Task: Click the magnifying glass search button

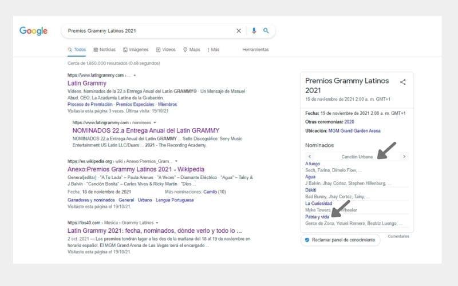Action: point(266,31)
